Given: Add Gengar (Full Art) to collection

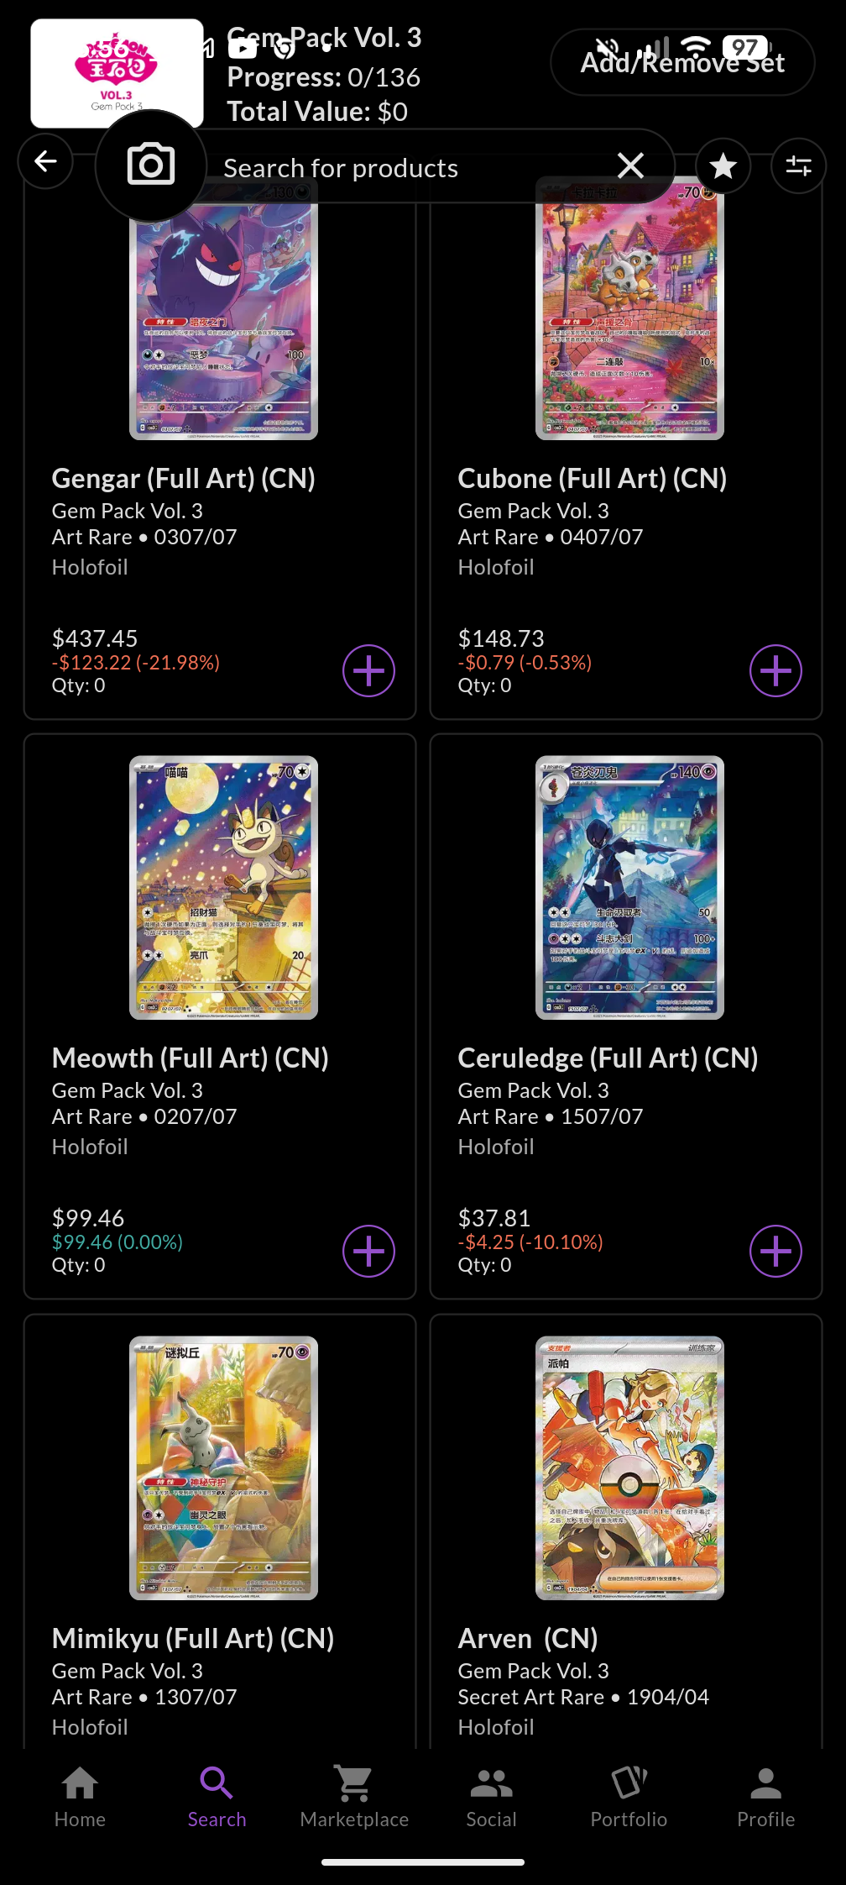Looking at the screenshot, I should click(x=368, y=671).
